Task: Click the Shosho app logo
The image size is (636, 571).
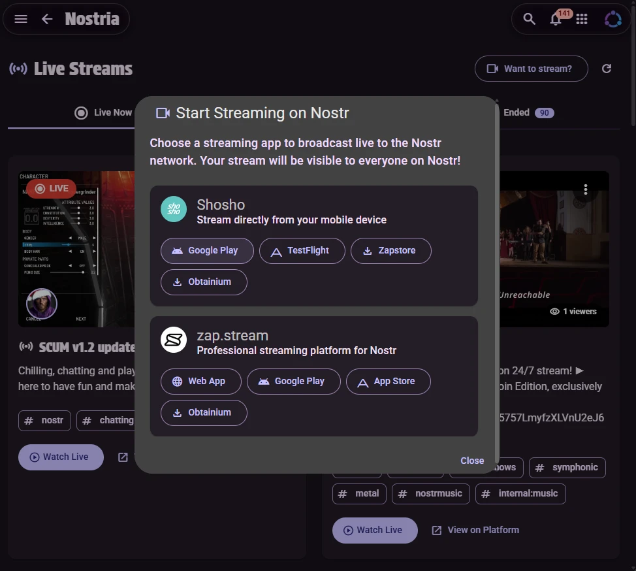Action: point(174,209)
